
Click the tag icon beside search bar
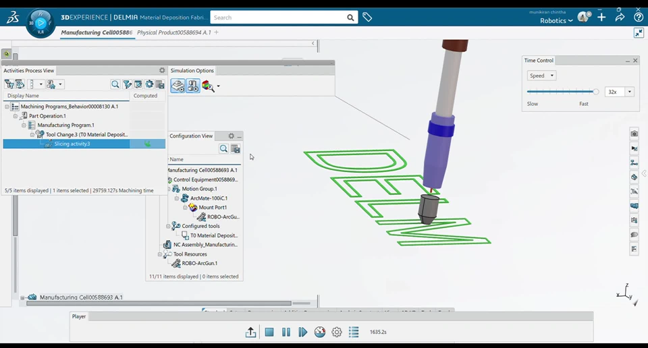click(x=367, y=18)
